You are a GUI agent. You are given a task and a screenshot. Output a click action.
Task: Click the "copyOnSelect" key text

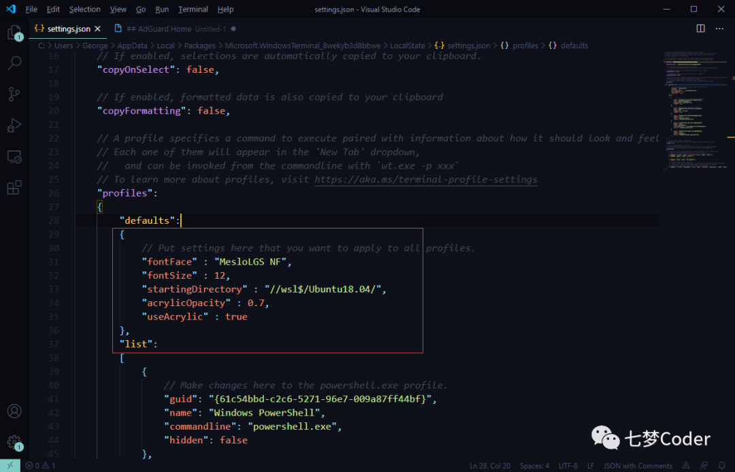coord(135,69)
